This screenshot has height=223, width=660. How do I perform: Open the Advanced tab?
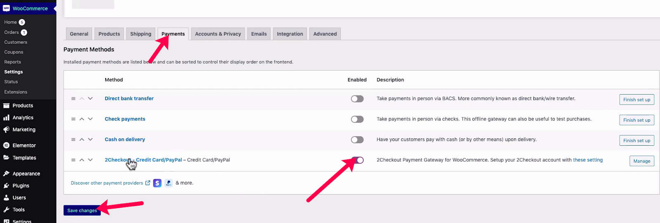(x=325, y=34)
